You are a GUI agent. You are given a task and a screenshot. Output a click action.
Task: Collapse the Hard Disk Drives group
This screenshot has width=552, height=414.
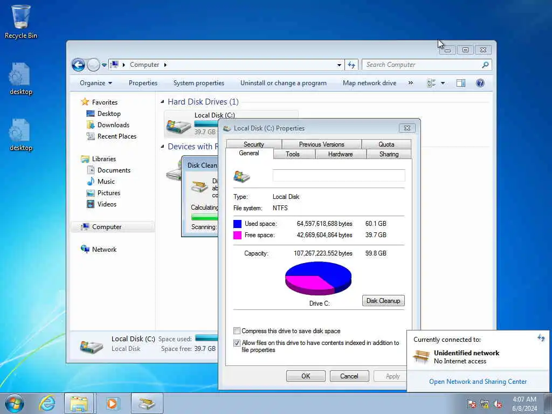pyautogui.click(x=162, y=102)
